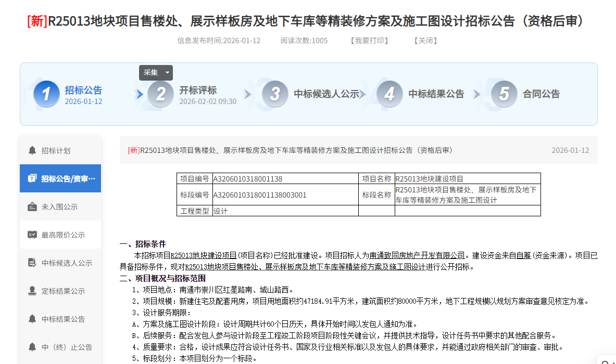Click the stamp icon beside 定标结果公示
Image resolution: width=616 pixels, height=364 pixels.
pyautogui.click(x=32, y=291)
